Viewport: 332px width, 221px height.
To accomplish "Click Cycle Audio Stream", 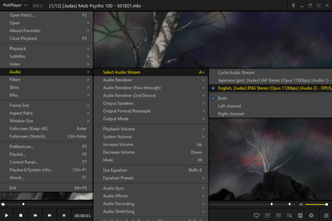I will [270, 73].
